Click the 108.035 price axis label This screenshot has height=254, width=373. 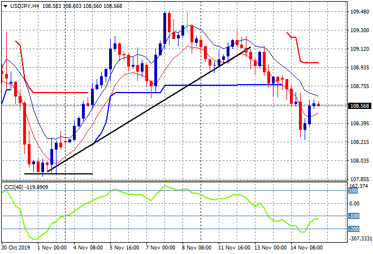359,161
